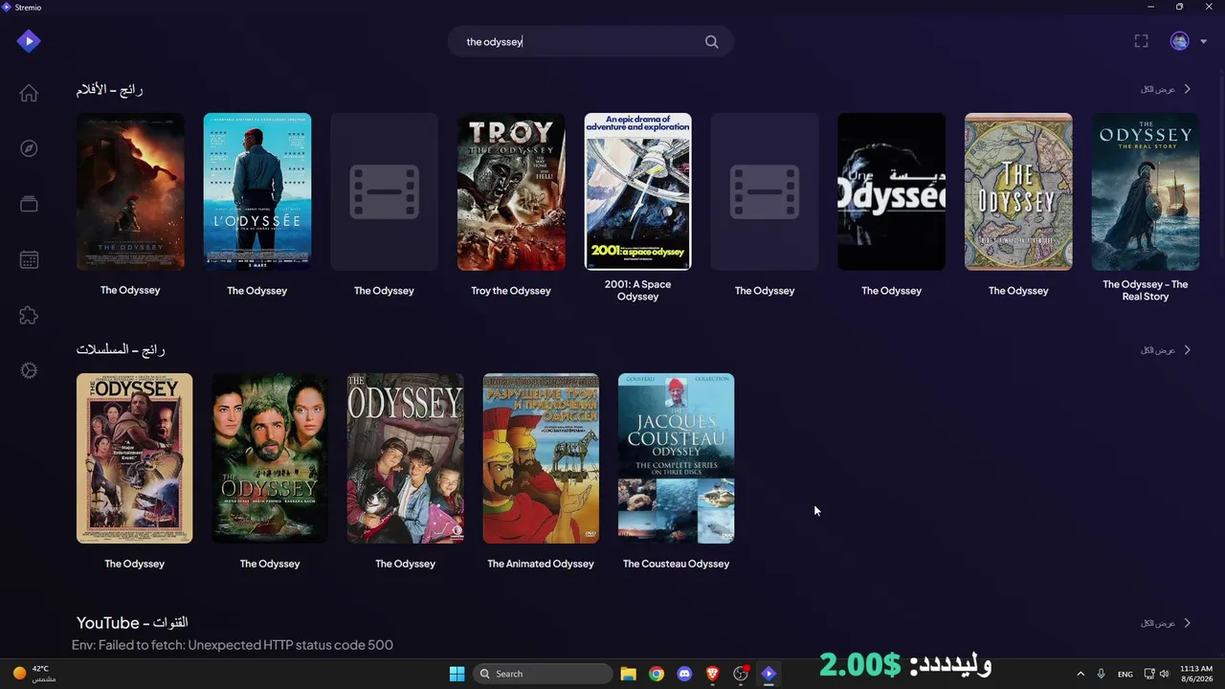This screenshot has width=1225, height=689.
Task: Click the "2001: A Space Odyssey" title text
Action: pos(638,290)
